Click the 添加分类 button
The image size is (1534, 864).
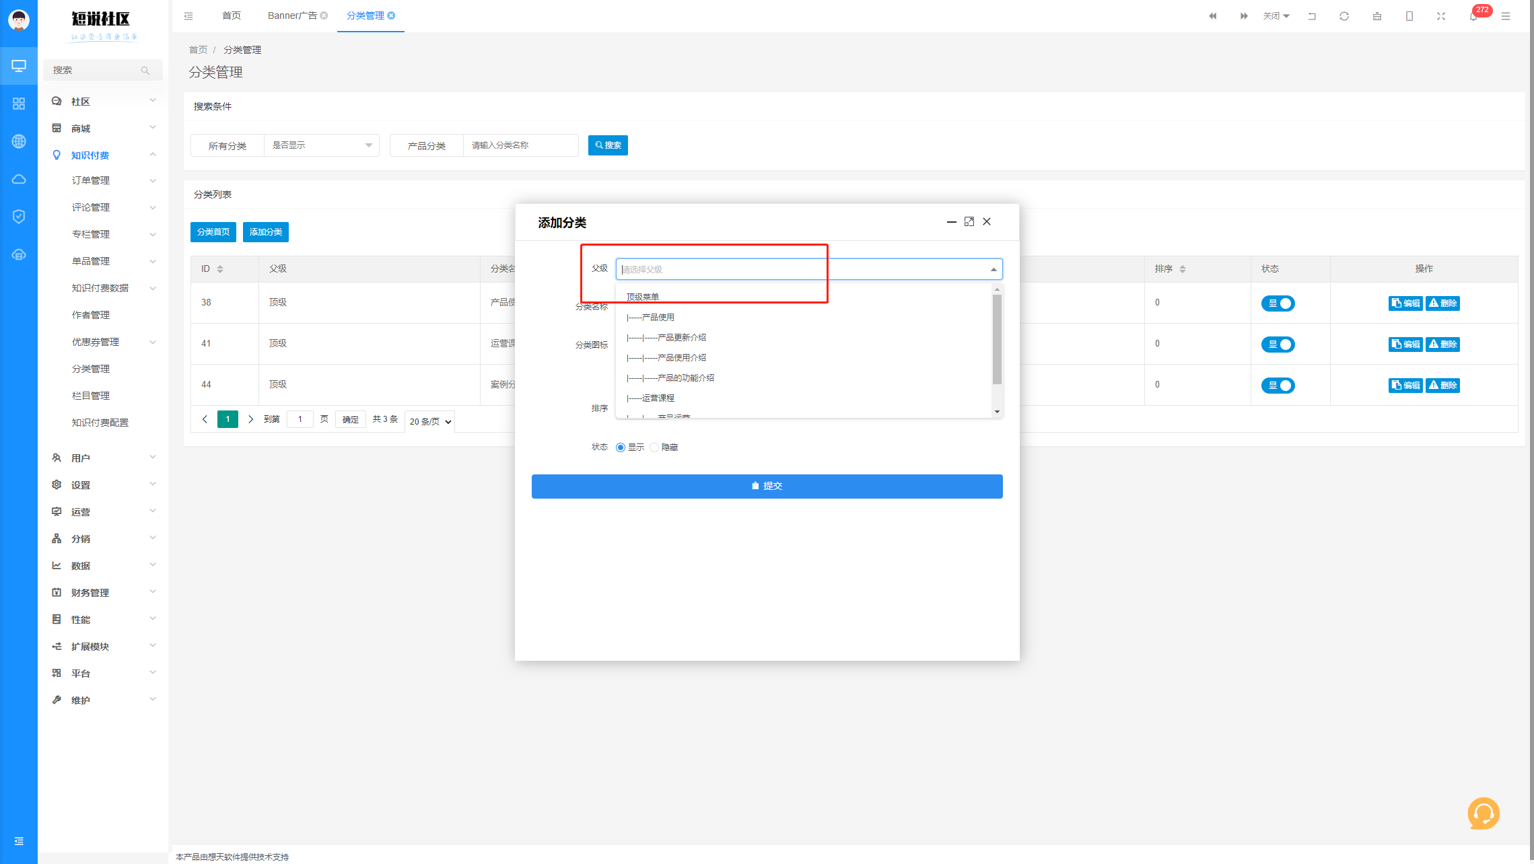[266, 232]
